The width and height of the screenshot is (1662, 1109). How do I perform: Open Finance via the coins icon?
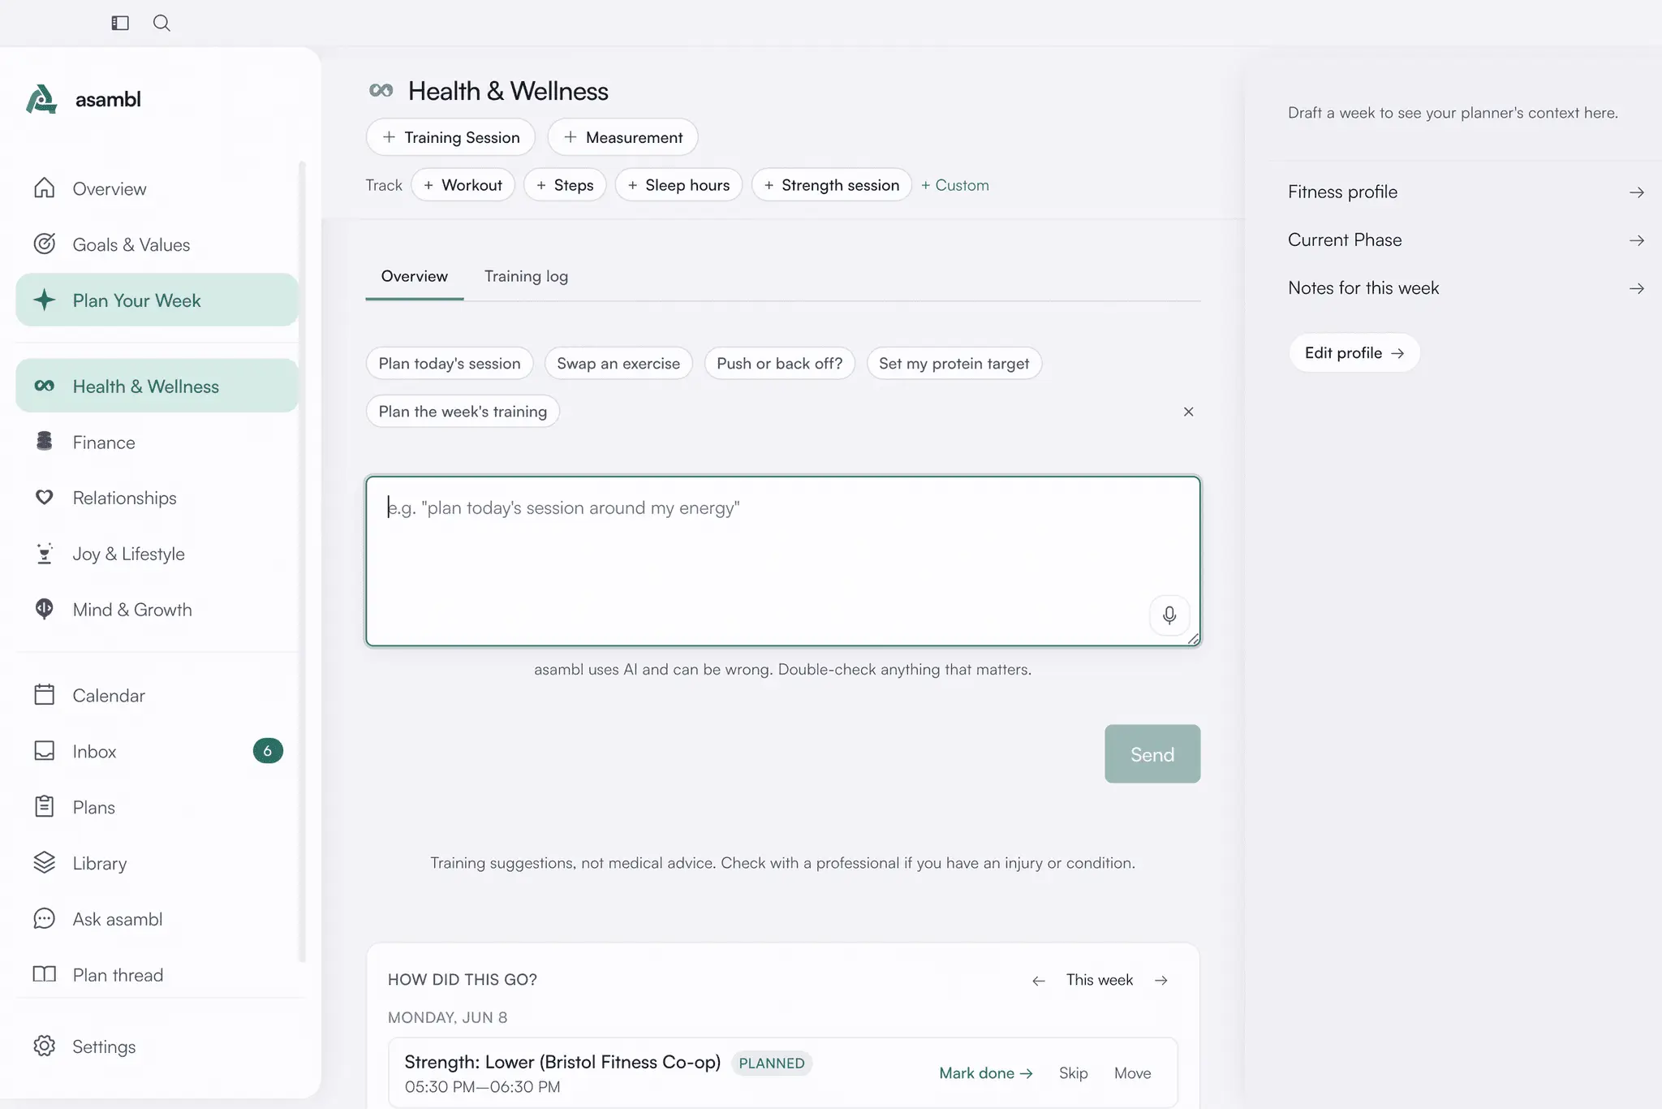(45, 442)
